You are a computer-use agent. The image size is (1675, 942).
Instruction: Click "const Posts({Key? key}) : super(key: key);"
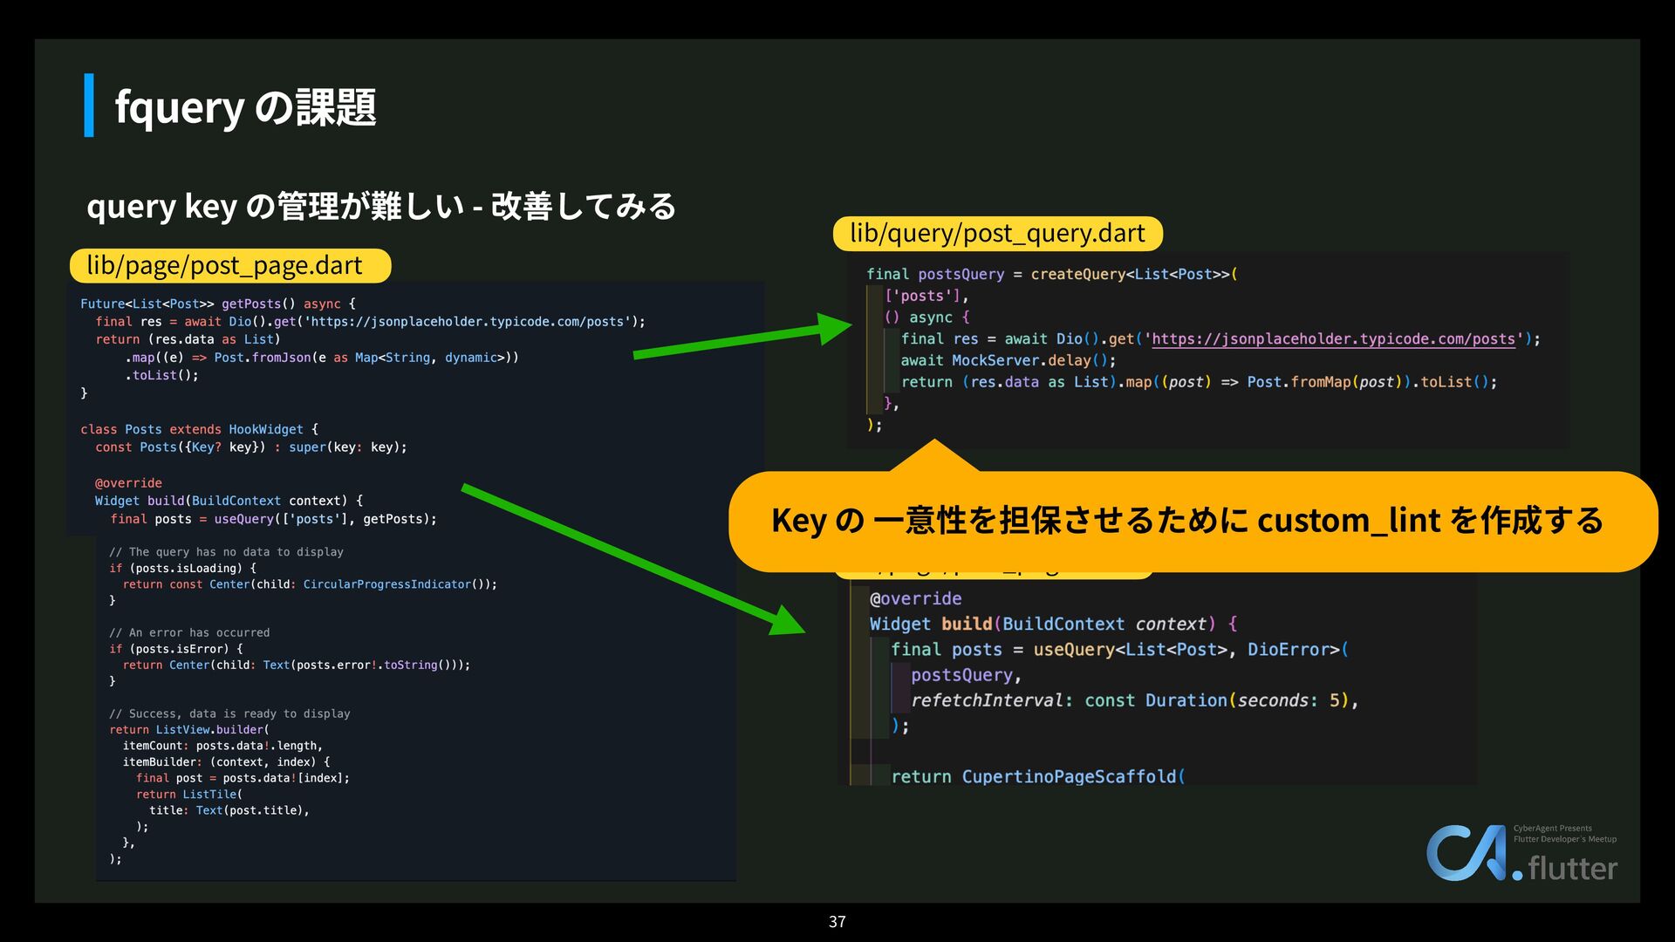(251, 447)
